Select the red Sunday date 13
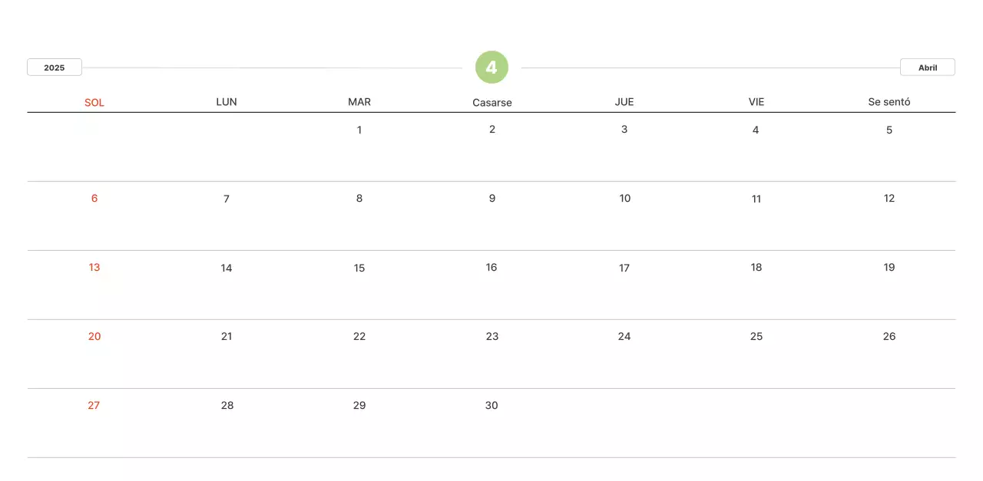This screenshot has width=983, height=481. click(94, 267)
